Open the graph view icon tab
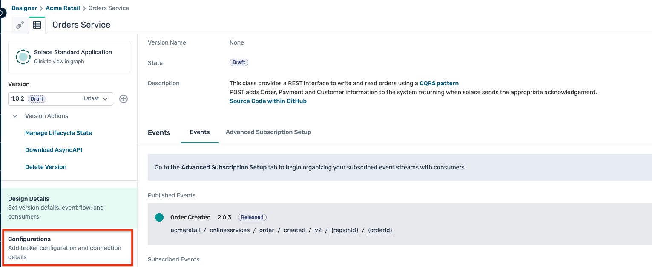This screenshot has height=267, width=652. pyautogui.click(x=20, y=25)
